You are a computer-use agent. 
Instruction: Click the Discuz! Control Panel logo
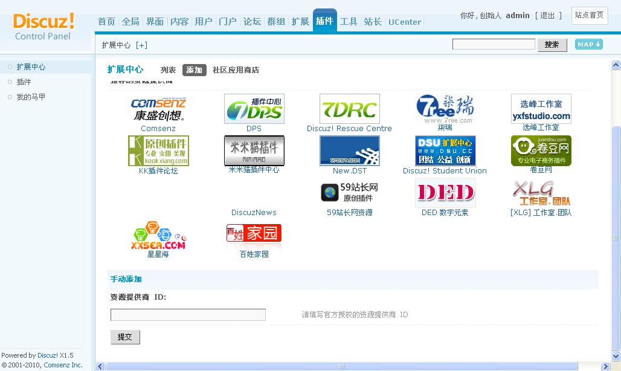pyautogui.click(x=43, y=27)
